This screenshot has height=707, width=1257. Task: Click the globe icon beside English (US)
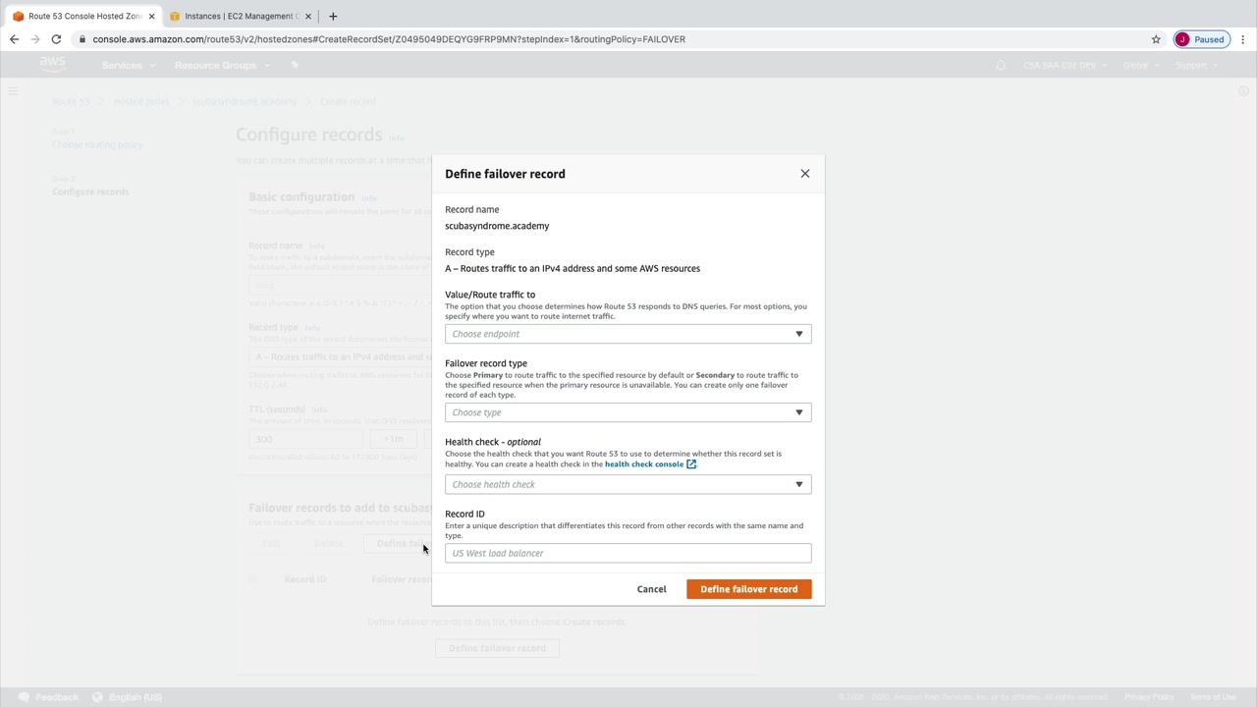point(97,697)
